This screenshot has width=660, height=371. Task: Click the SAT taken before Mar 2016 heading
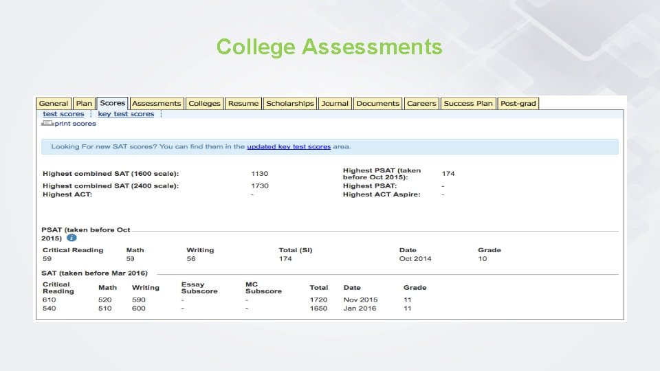pos(94,273)
